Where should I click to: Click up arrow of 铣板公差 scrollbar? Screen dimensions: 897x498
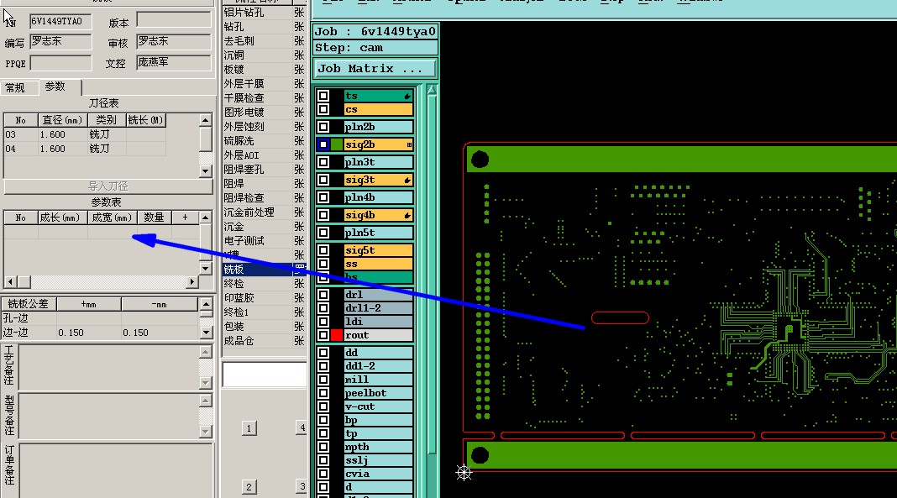click(206, 304)
